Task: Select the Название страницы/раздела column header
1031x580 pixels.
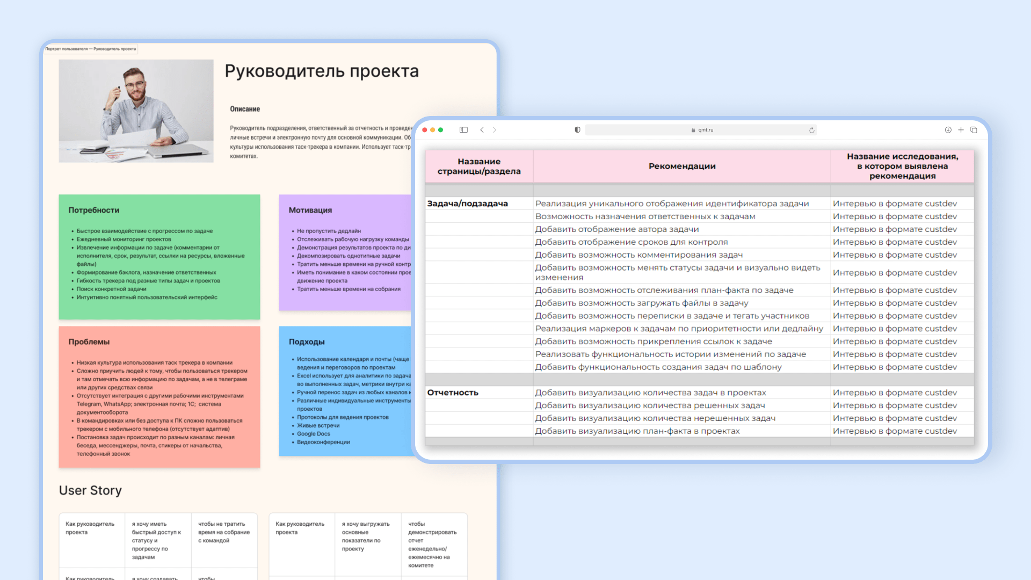Action: (478, 166)
